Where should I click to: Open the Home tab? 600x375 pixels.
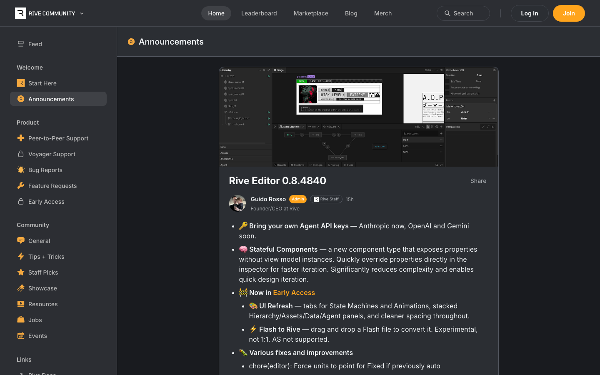click(x=216, y=13)
